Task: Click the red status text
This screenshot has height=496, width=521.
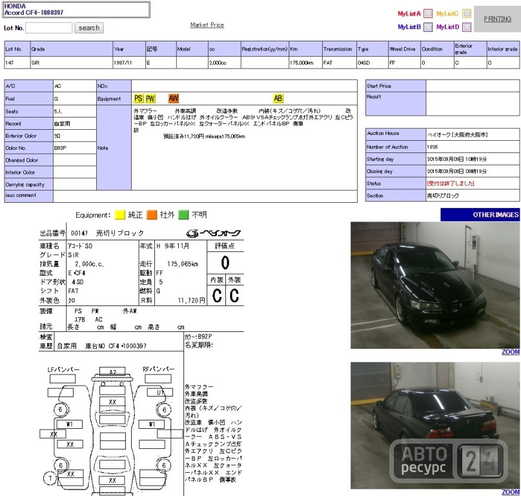Action: pos(451,183)
